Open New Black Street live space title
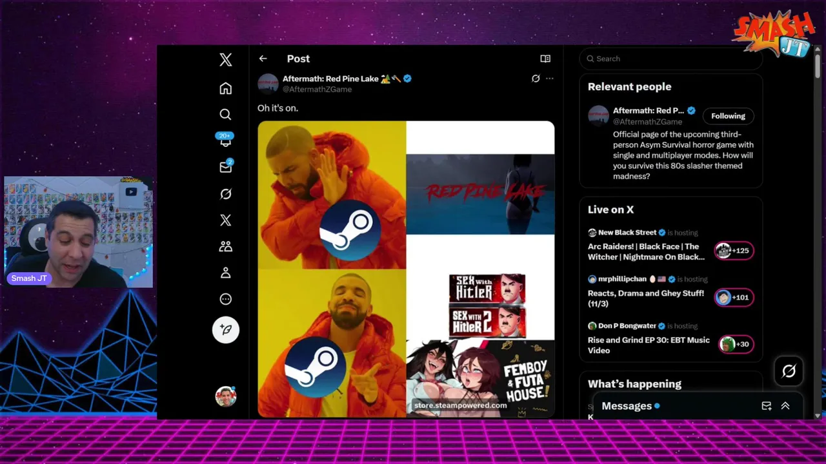This screenshot has height=464, width=826. 646,251
